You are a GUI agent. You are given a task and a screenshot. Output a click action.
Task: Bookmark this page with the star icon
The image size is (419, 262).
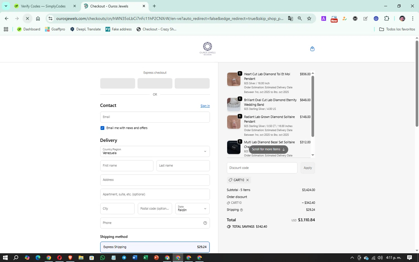[309, 18]
